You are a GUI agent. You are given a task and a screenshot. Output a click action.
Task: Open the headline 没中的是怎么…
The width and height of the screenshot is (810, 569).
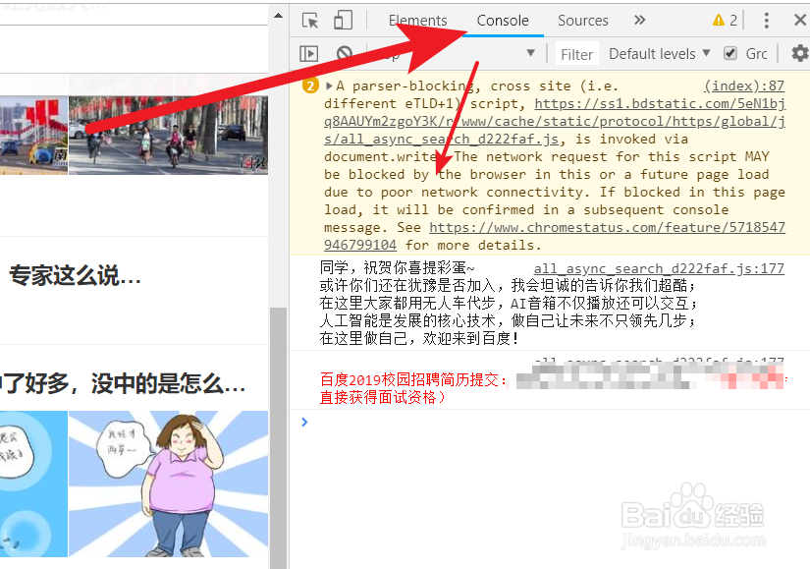[169, 383]
